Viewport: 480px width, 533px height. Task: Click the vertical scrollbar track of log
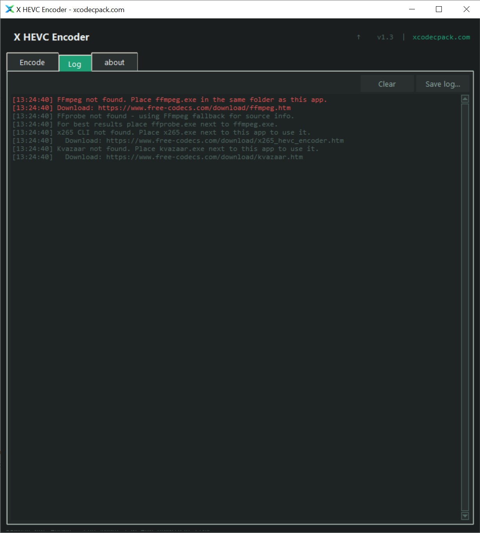[465, 307]
